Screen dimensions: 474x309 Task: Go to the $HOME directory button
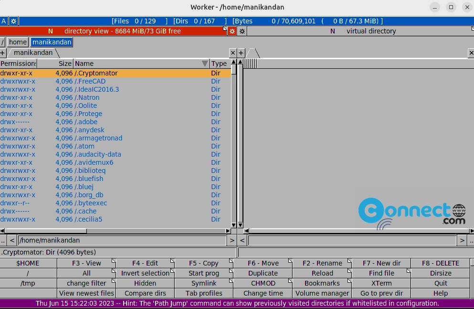pyautogui.click(x=28, y=263)
